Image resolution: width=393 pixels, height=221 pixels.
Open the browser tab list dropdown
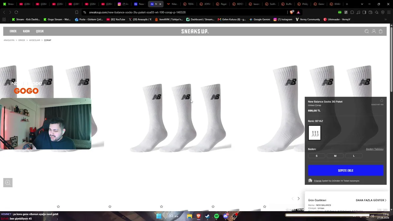(x=362, y=4)
